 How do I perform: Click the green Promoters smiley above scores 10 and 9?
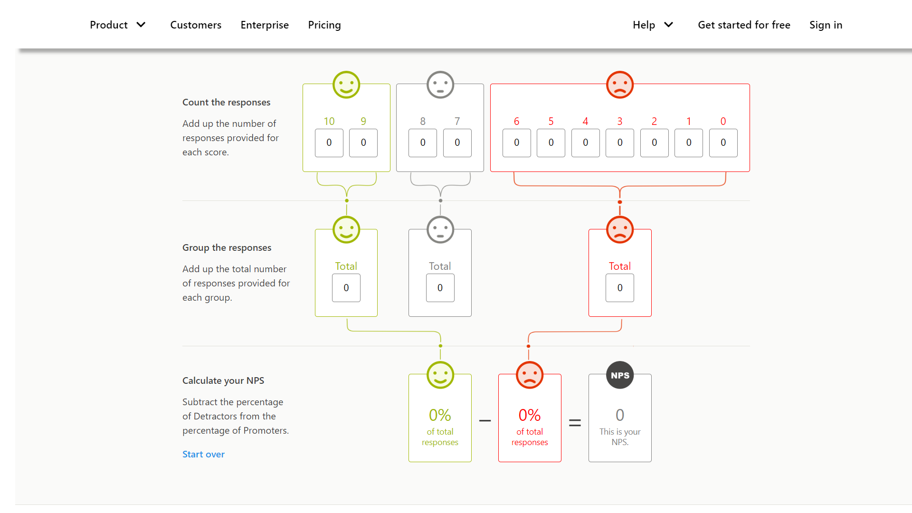346,85
